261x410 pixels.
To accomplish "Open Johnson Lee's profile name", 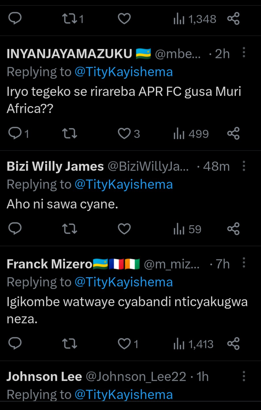I will 44,377.
